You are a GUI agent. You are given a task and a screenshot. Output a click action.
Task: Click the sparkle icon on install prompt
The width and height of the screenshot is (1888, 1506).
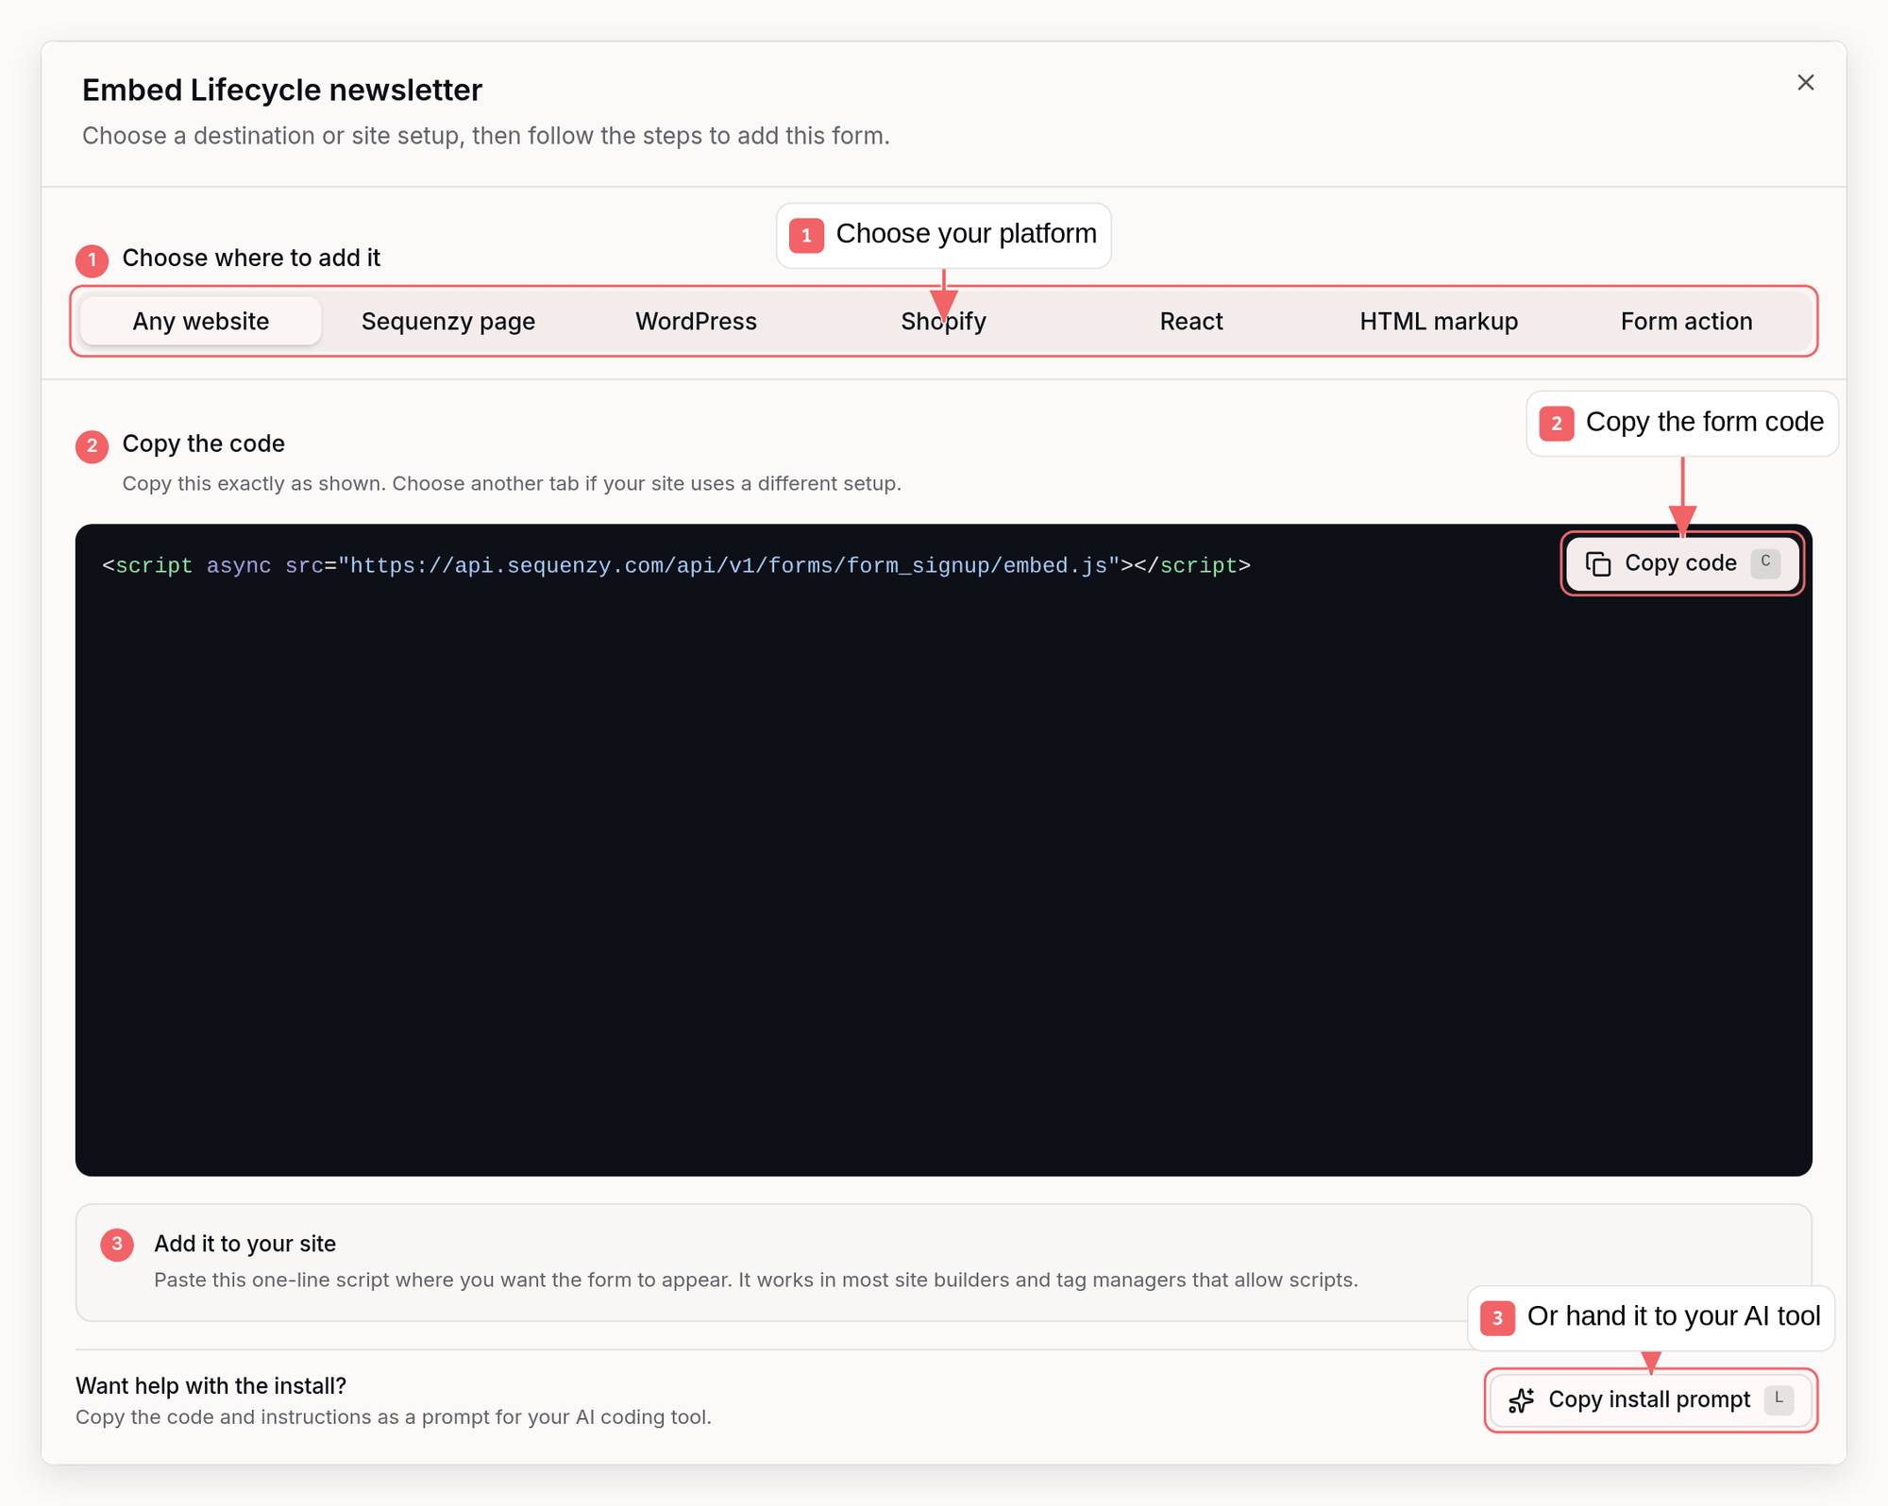(1522, 1400)
